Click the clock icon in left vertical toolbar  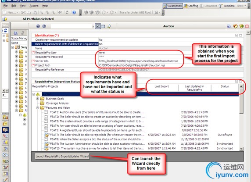[x=5, y=155]
